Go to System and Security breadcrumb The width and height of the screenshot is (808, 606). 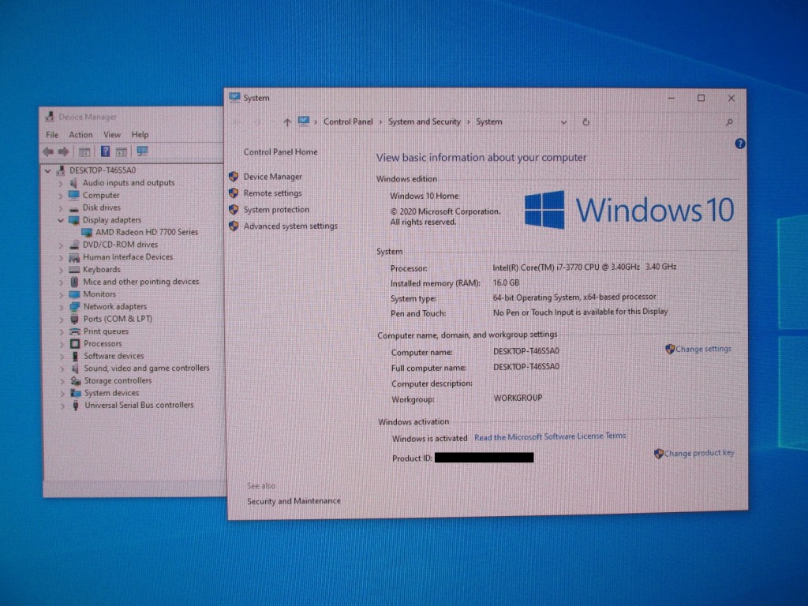[424, 122]
